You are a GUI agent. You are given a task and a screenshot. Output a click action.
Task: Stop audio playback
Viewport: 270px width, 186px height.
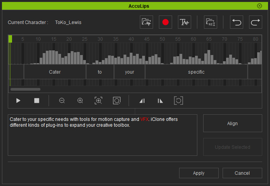pyautogui.click(x=37, y=101)
